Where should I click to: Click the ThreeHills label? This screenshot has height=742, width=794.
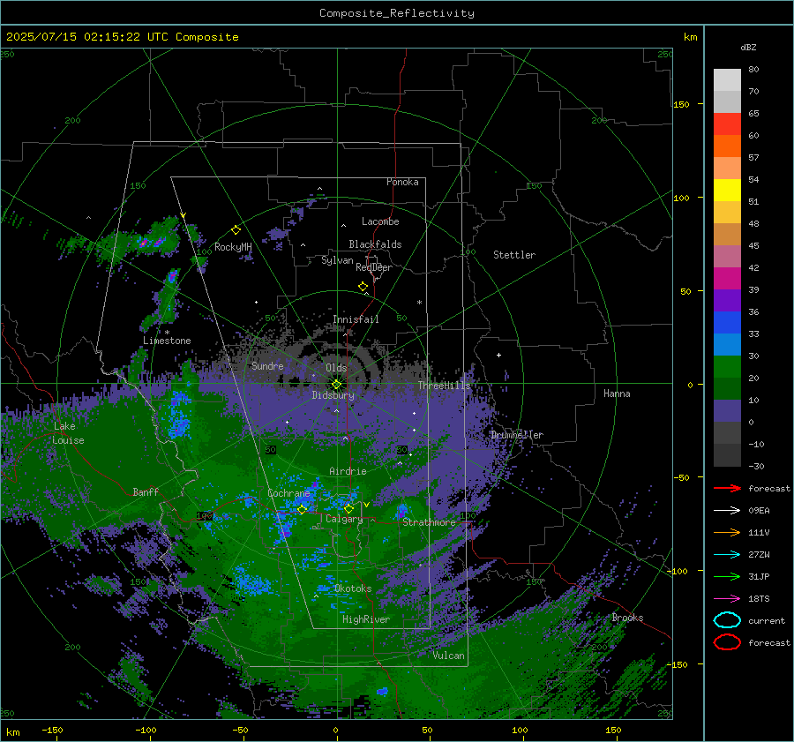444,386
